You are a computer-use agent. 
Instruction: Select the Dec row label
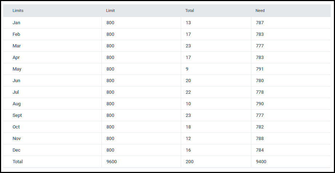pyautogui.click(x=16, y=150)
